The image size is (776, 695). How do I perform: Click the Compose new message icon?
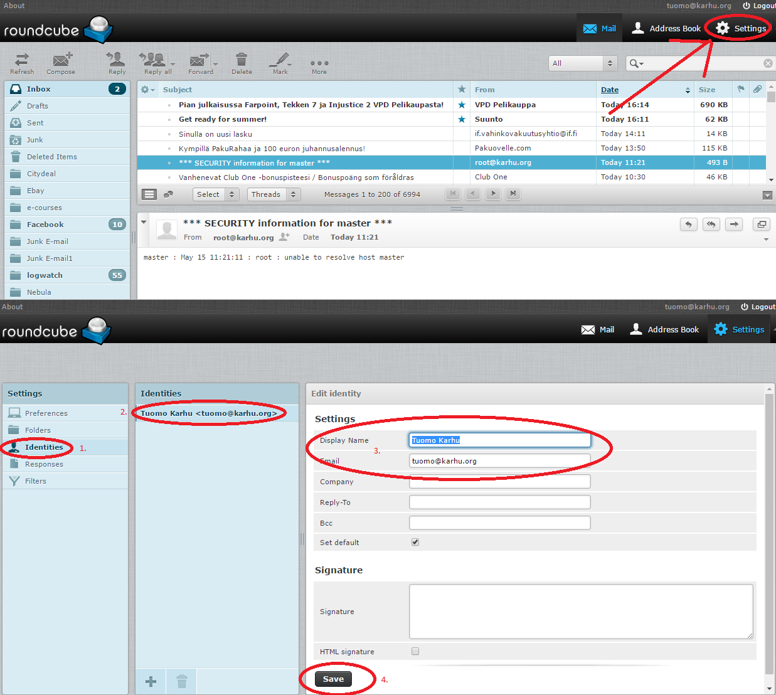click(x=61, y=61)
